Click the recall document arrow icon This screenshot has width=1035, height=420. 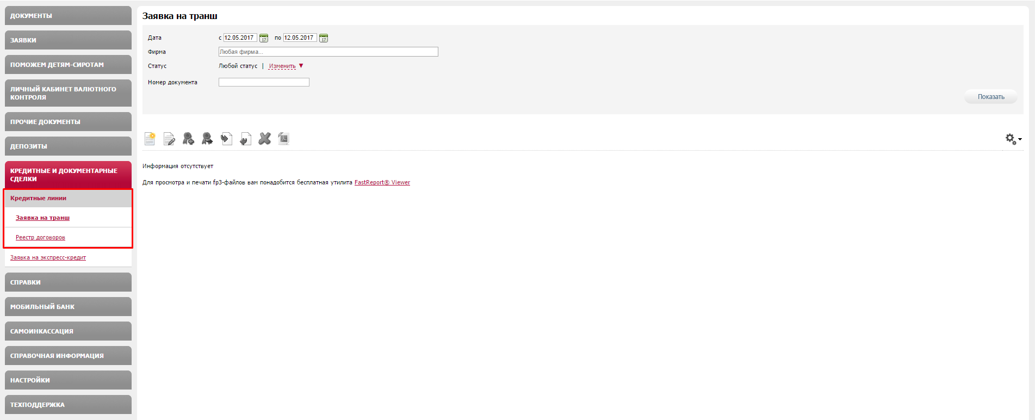pos(245,139)
